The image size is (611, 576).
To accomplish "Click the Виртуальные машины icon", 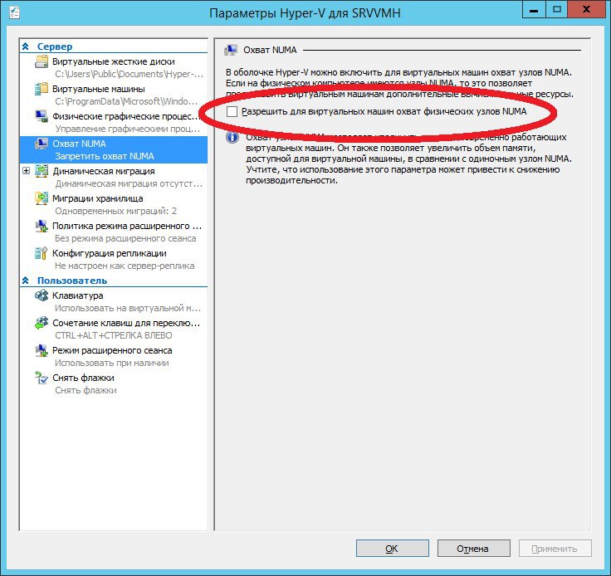I will 42,89.
